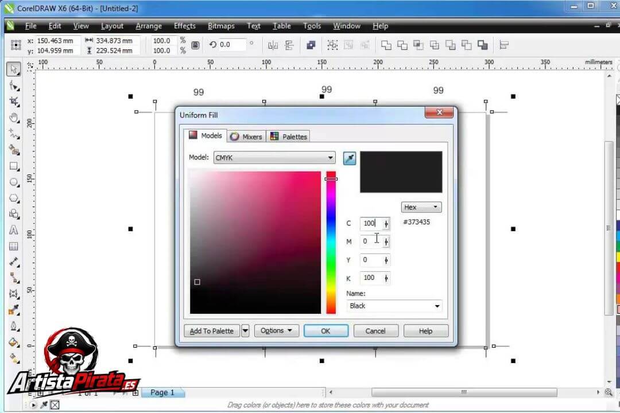Click the K value input field
Viewport: 620px width, 413px height.
coord(371,278)
